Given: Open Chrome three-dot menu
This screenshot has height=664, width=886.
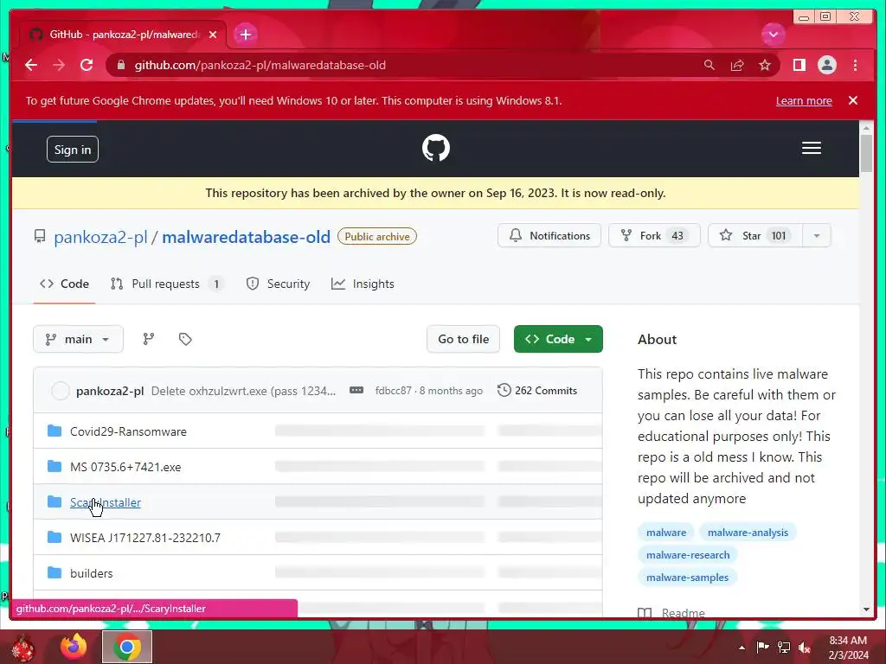Looking at the screenshot, I should (855, 65).
